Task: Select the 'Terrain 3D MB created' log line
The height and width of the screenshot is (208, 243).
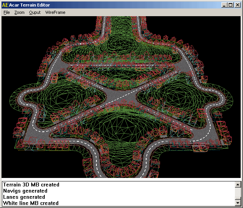Action: pyautogui.click(x=31, y=185)
